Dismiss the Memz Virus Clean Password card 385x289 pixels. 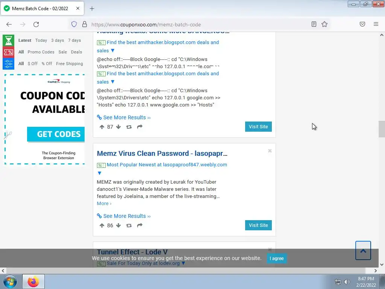coord(270,151)
